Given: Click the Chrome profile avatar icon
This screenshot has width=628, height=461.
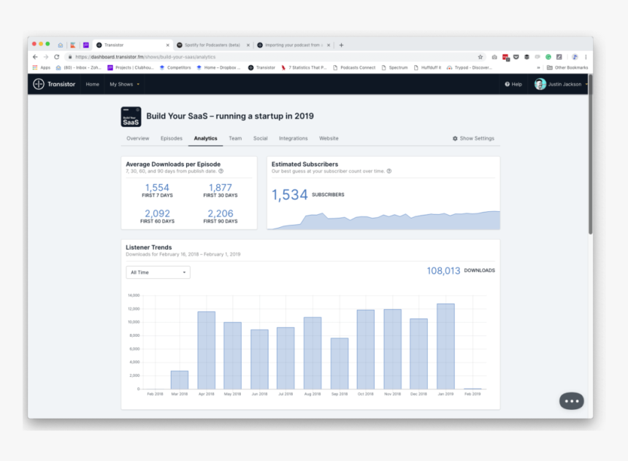Looking at the screenshot, I should click(x=575, y=57).
